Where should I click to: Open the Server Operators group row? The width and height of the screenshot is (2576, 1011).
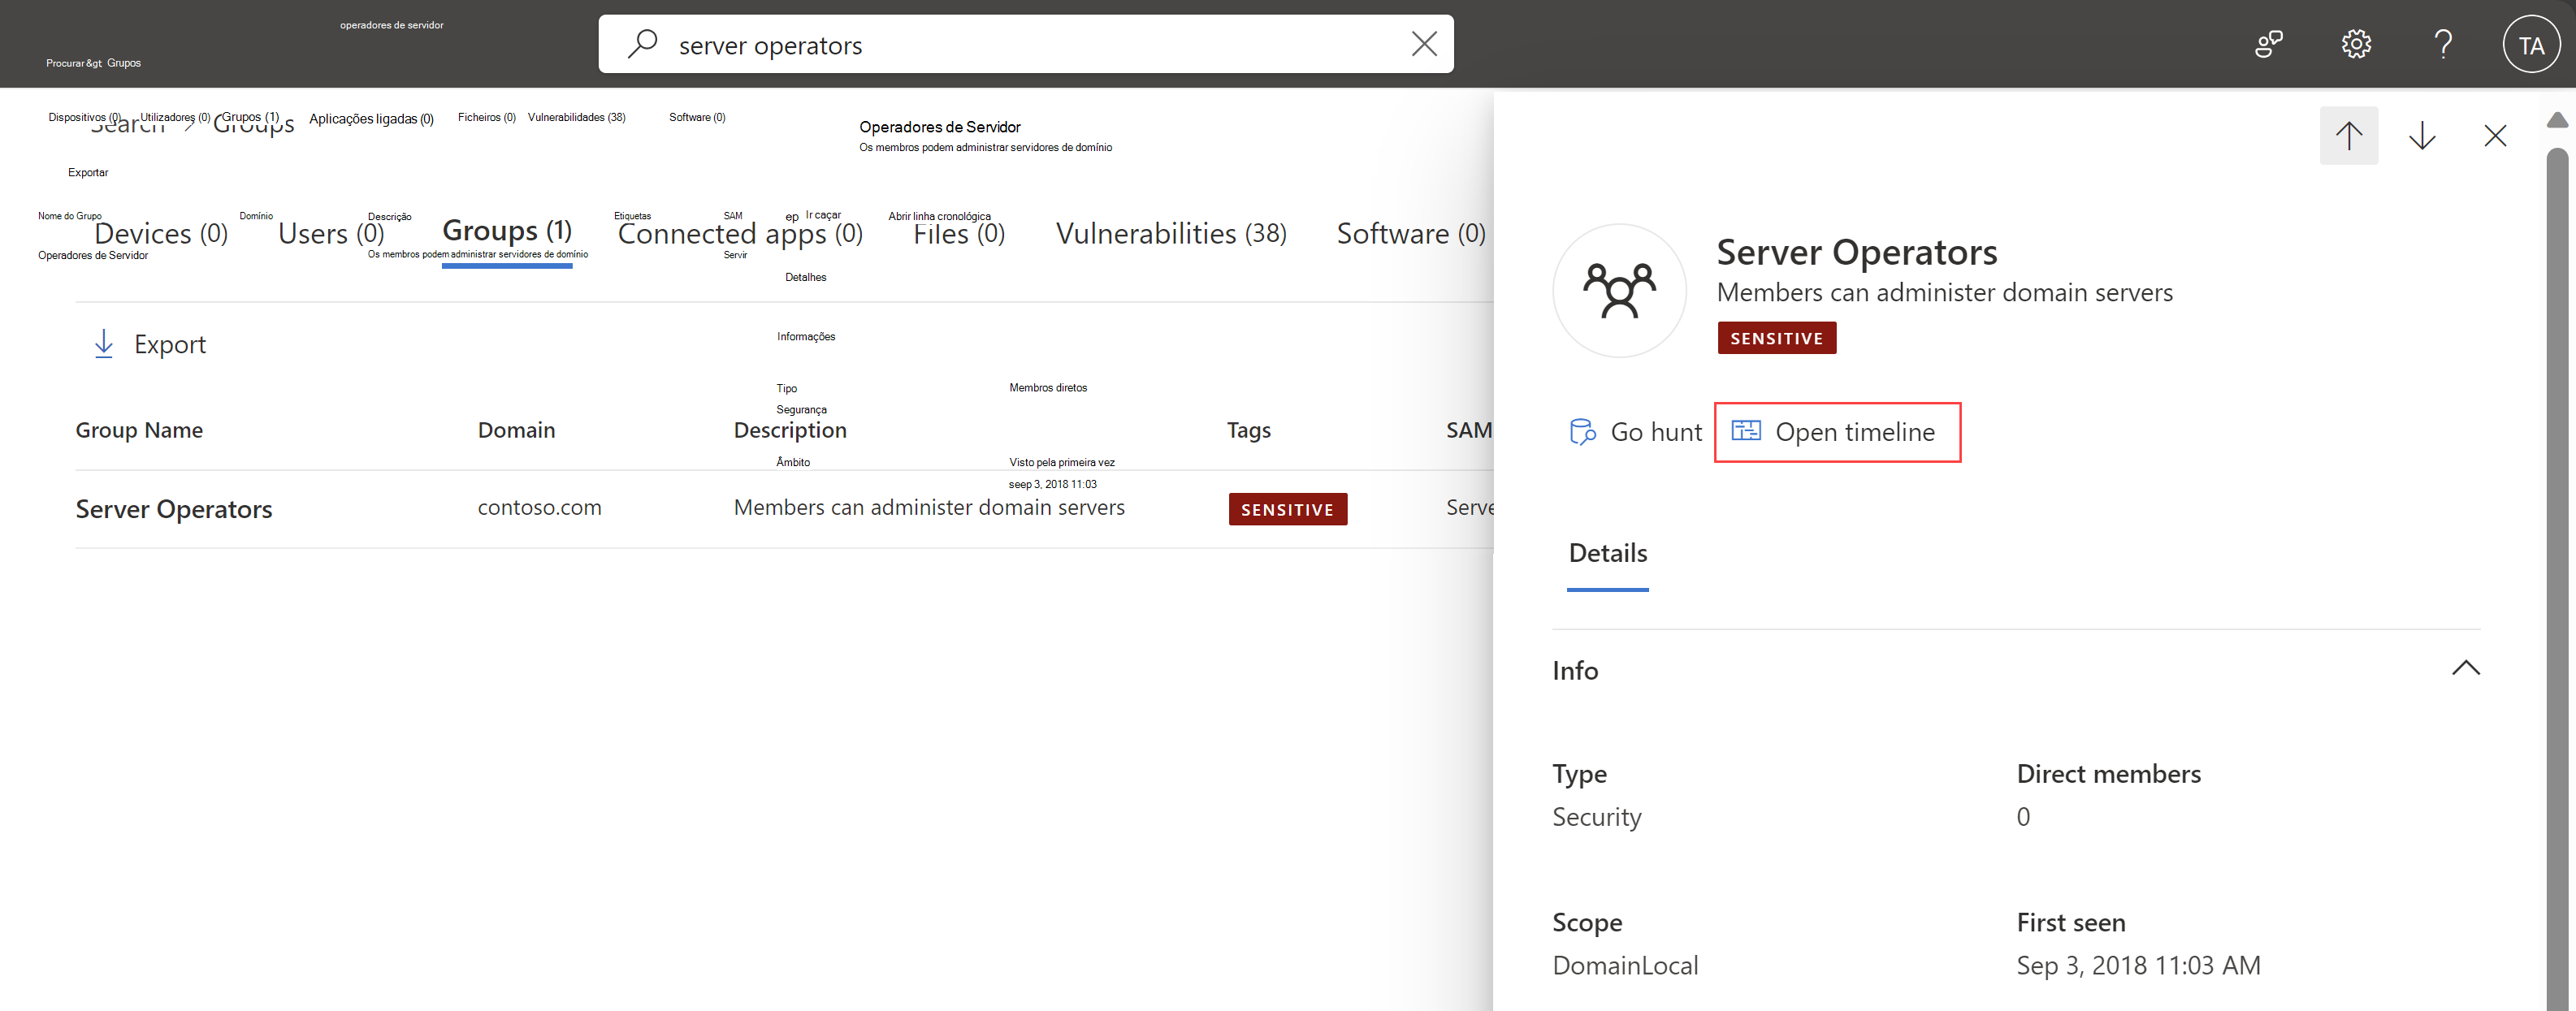click(x=174, y=509)
